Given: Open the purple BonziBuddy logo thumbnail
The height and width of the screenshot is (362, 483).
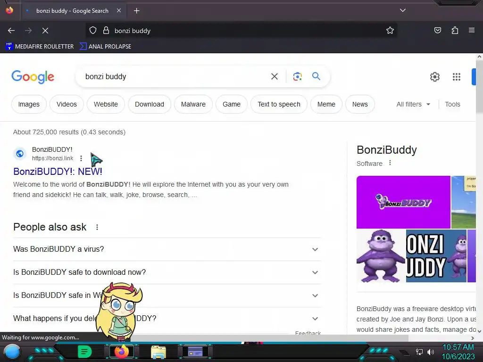Looking at the screenshot, I should 403,202.
